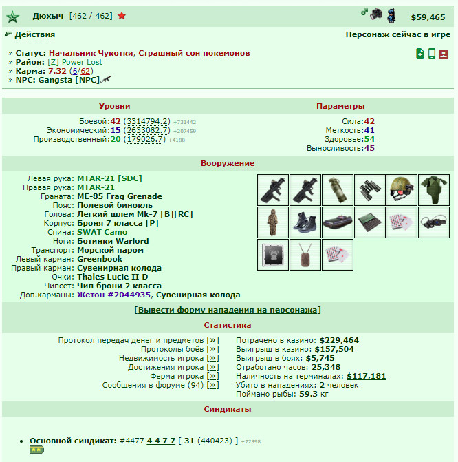Open Броня 7 класса [P] link
Image resolution: width=458 pixels, height=462 pixels.
pos(118,223)
